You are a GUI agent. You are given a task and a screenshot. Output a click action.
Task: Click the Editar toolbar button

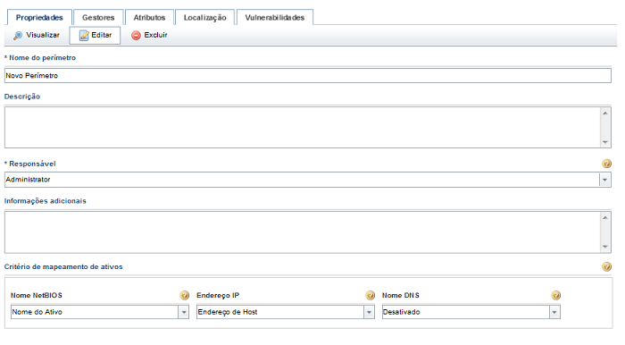95,35
